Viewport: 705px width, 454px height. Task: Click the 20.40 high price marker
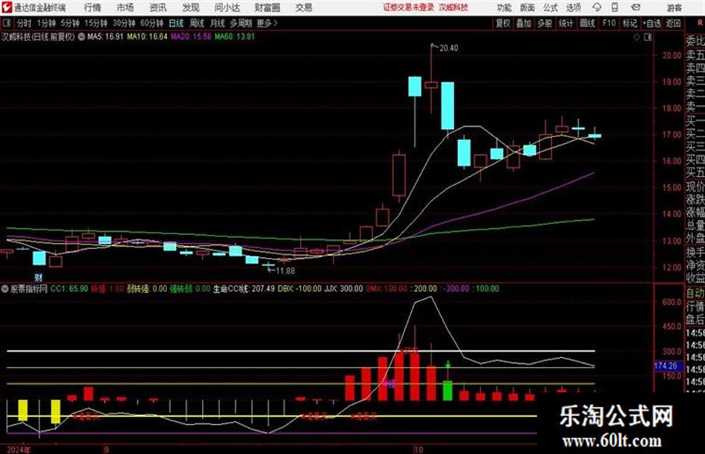[x=448, y=48]
